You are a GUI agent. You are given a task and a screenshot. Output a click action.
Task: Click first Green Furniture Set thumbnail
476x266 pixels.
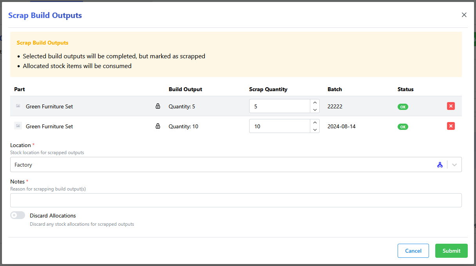(18, 106)
